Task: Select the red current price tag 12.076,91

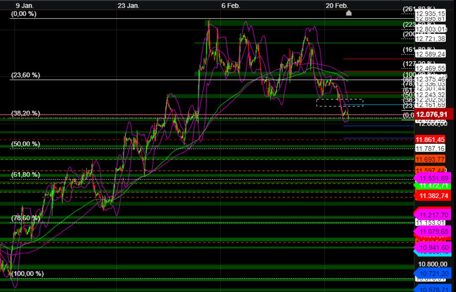Action: (x=431, y=114)
